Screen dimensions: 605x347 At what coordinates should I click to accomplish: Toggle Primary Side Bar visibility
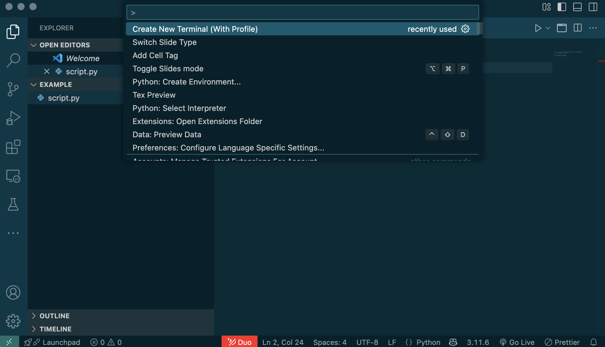[562, 7]
